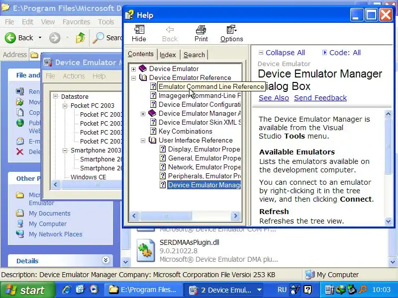This screenshot has height=298, width=398.
Task: Click the Device Emulator Reference open book icon
Action: coord(143,77)
